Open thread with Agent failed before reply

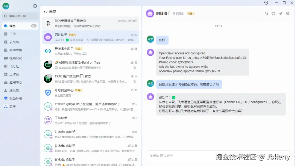[x=90, y=161]
